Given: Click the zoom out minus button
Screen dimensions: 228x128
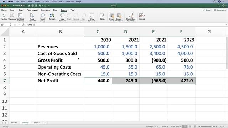Looking at the screenshot, I should point(199,127).
